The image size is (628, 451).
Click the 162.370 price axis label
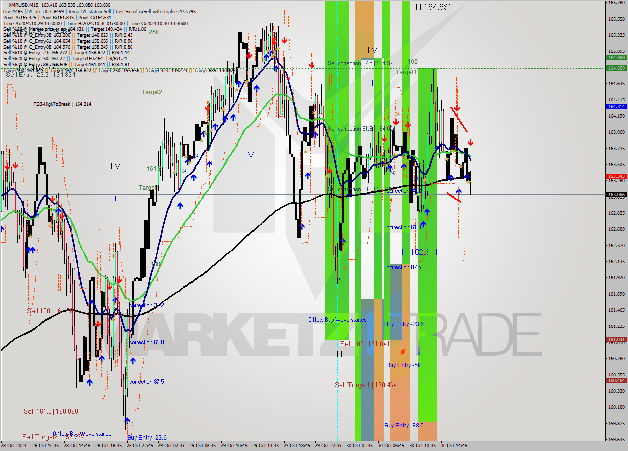[x=616, y=246]
